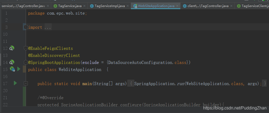269x113 pixels.
Task: Expand the folded import block
Action: (26, 27)
